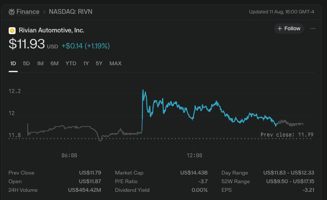Click the 24H Volume value US$454.42M
The image size is (327, 200).
(84, 190)
